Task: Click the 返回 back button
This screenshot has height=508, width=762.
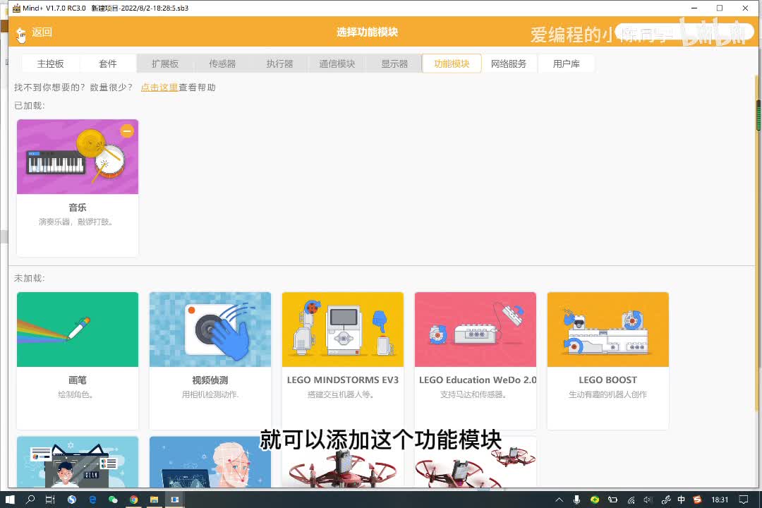Action: click(34, 32)
